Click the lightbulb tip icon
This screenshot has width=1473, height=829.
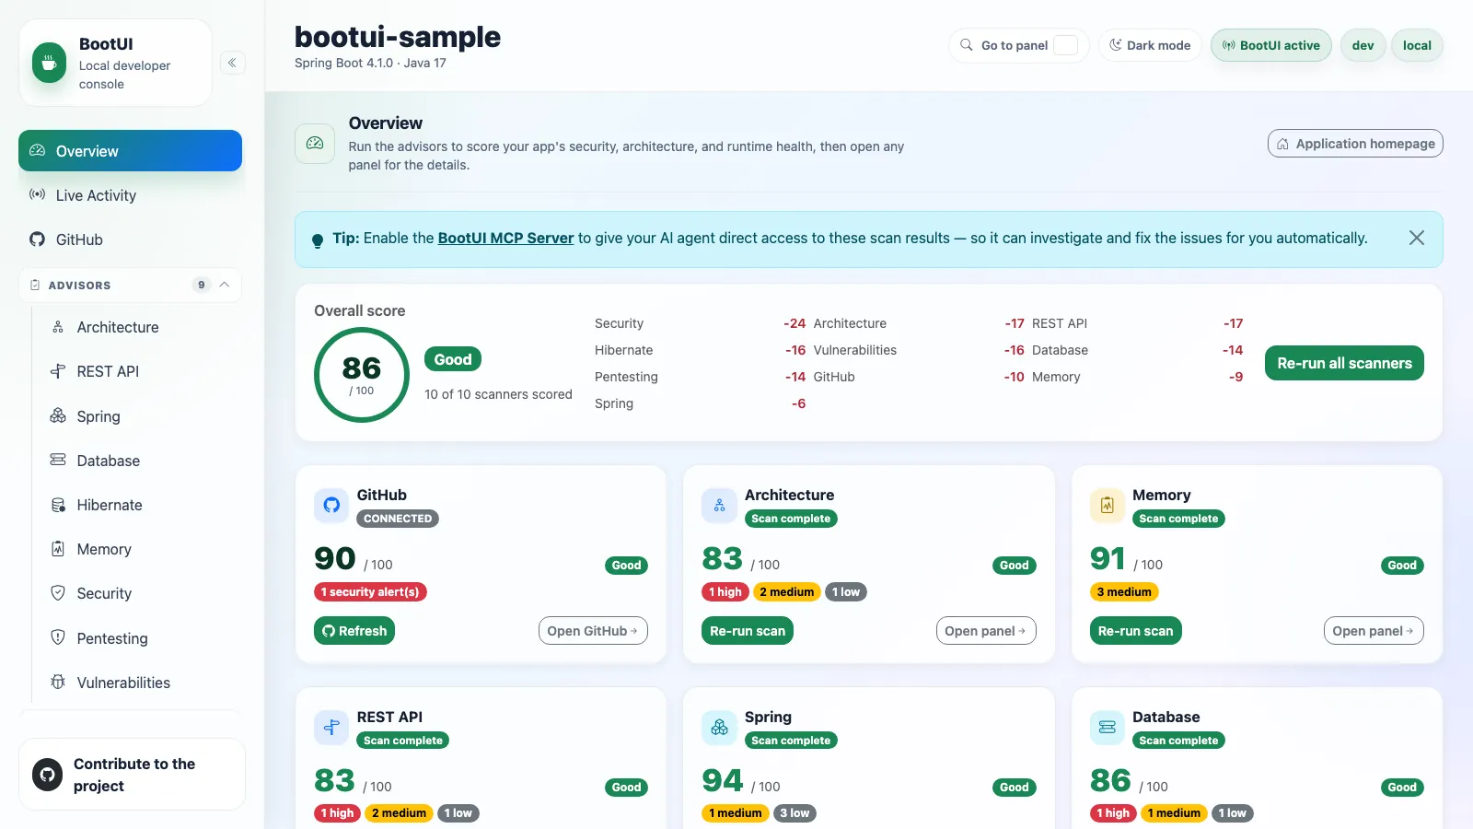point(318,240)
